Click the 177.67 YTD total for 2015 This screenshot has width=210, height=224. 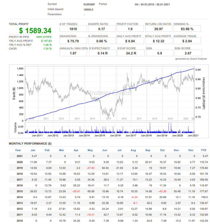[x=204, y=191]
